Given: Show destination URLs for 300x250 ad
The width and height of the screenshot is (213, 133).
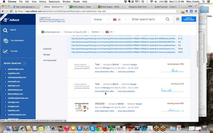Looking at the screenshot, I should click(104, 111).
